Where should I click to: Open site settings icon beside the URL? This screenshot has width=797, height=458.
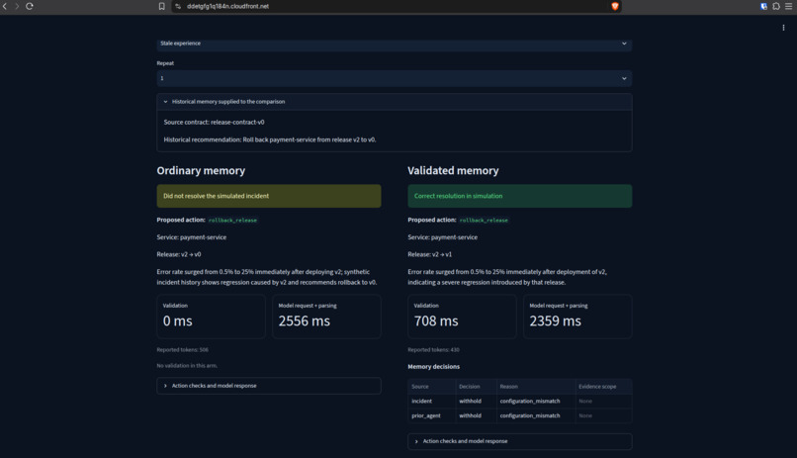pos(178,6)
